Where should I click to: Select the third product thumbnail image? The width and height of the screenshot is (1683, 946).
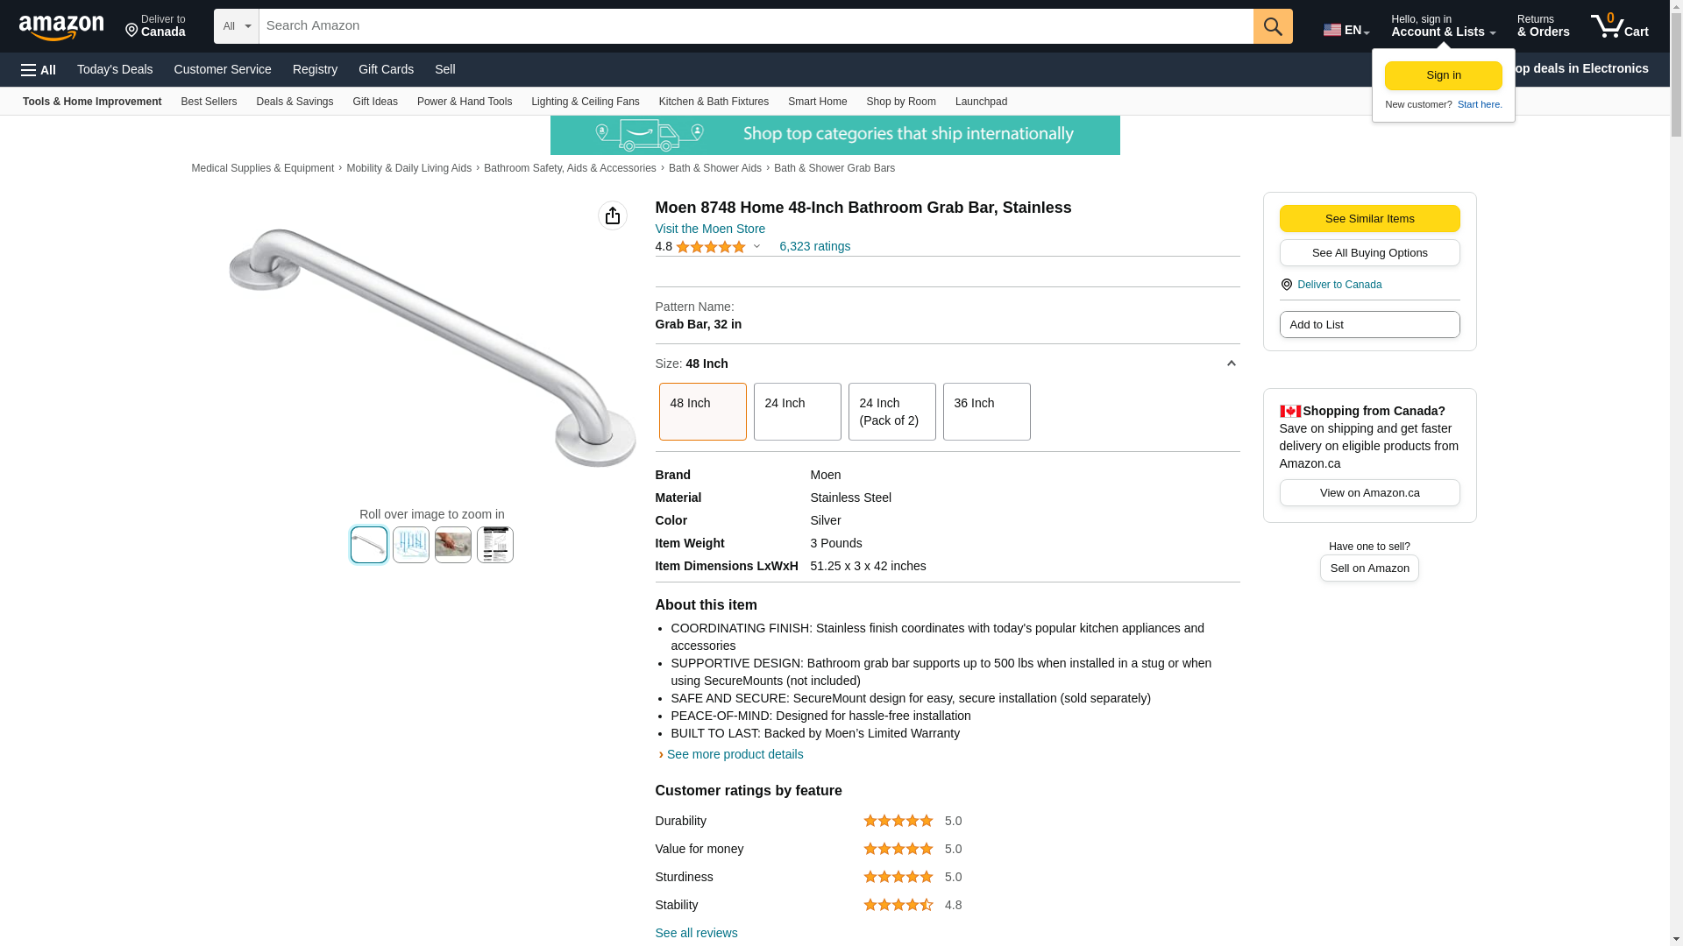(x=453, y=545)
